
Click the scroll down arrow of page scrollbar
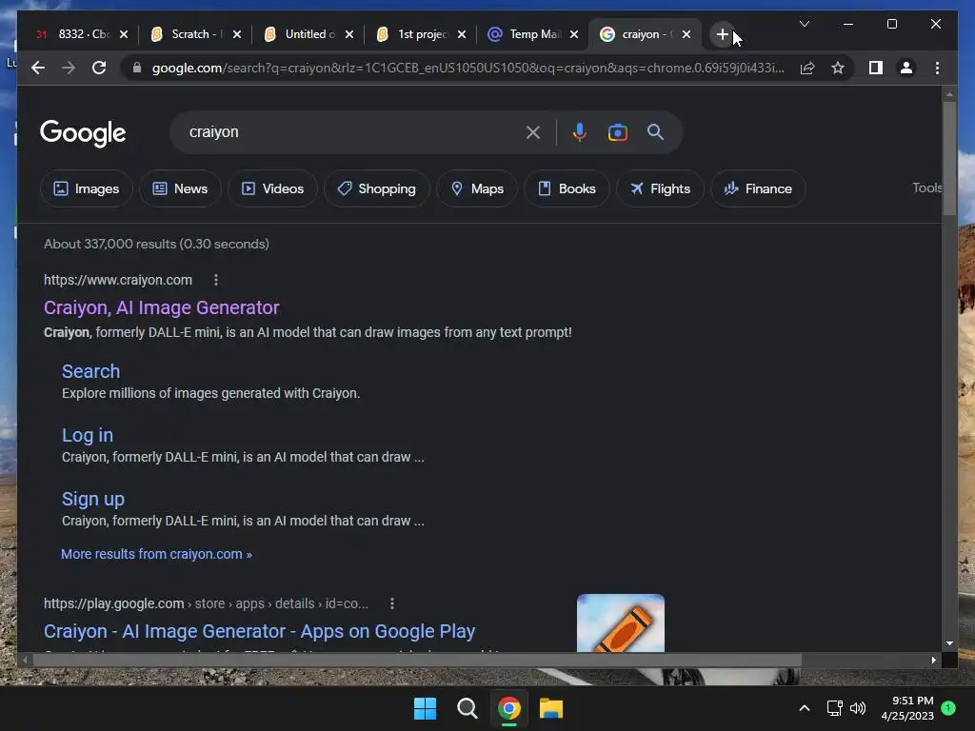pos(949,643)
